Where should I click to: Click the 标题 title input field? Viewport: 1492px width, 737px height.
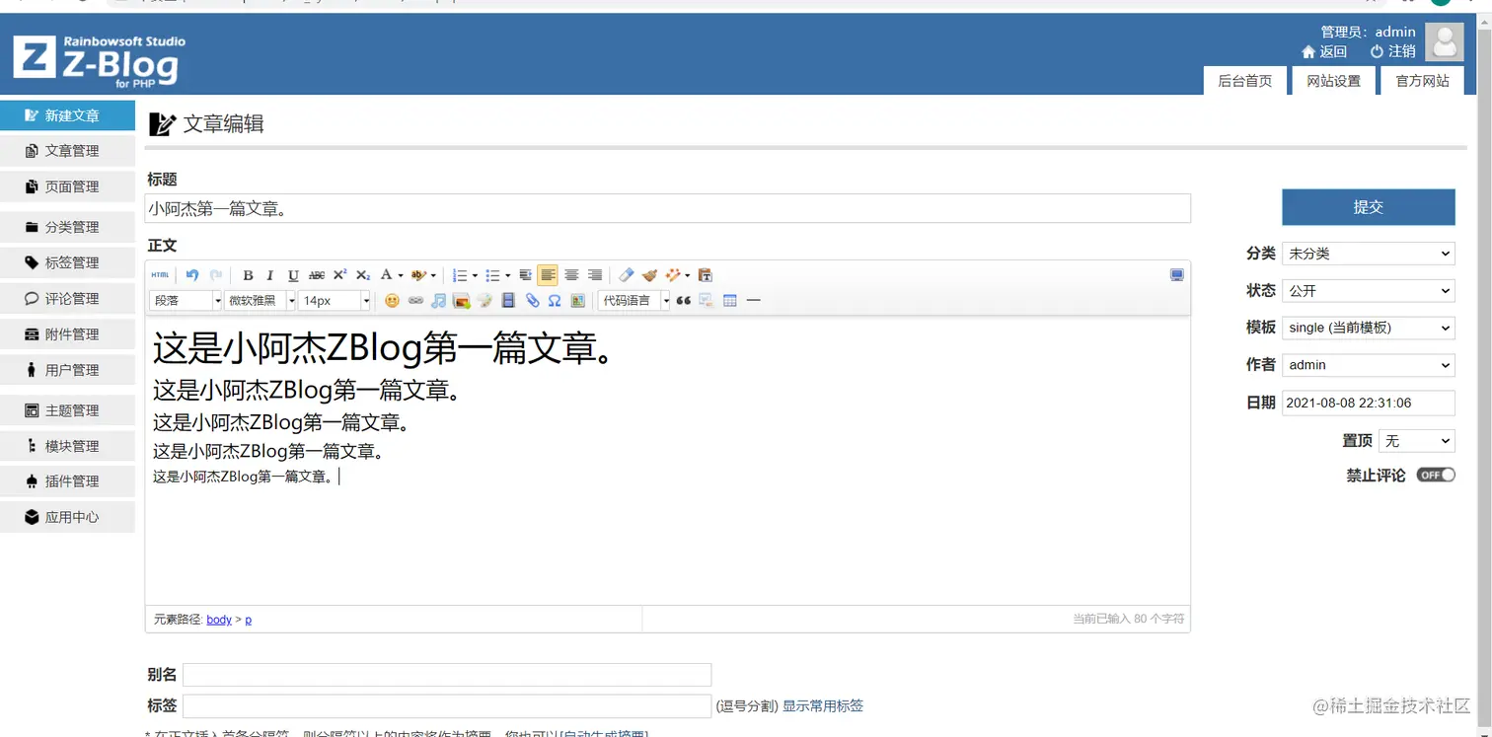[x=668, y=208]
